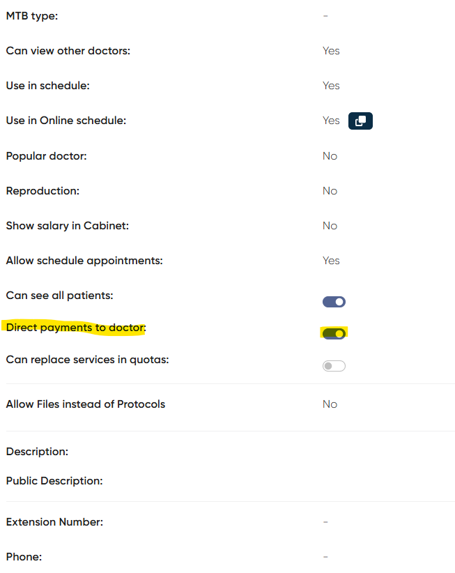Click the Direct payments to doctor label
455x573 pixels.
coord(77,327)
